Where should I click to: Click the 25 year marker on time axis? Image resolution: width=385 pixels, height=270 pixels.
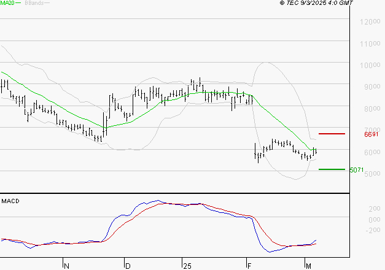(x=187, y=266)
